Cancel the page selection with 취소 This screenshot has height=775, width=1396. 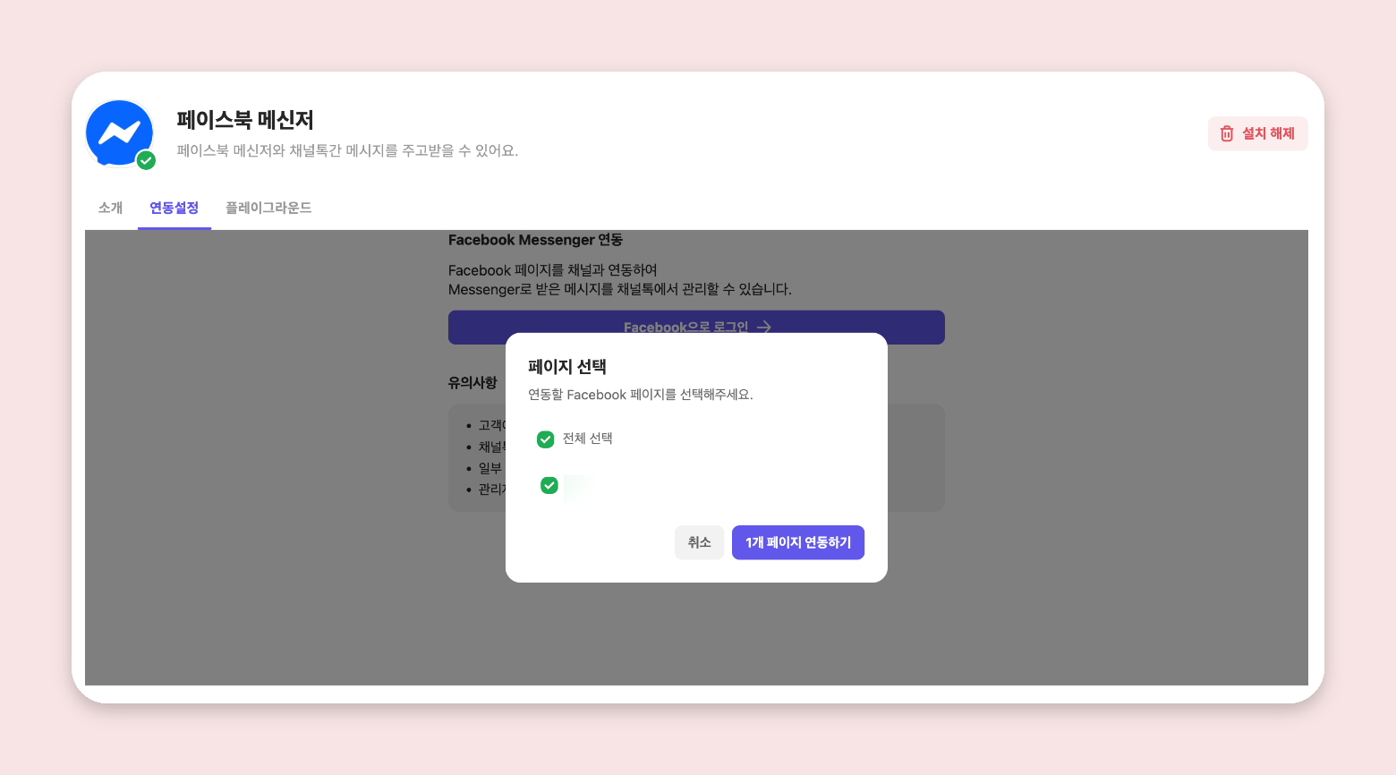(x=699, y=542)
